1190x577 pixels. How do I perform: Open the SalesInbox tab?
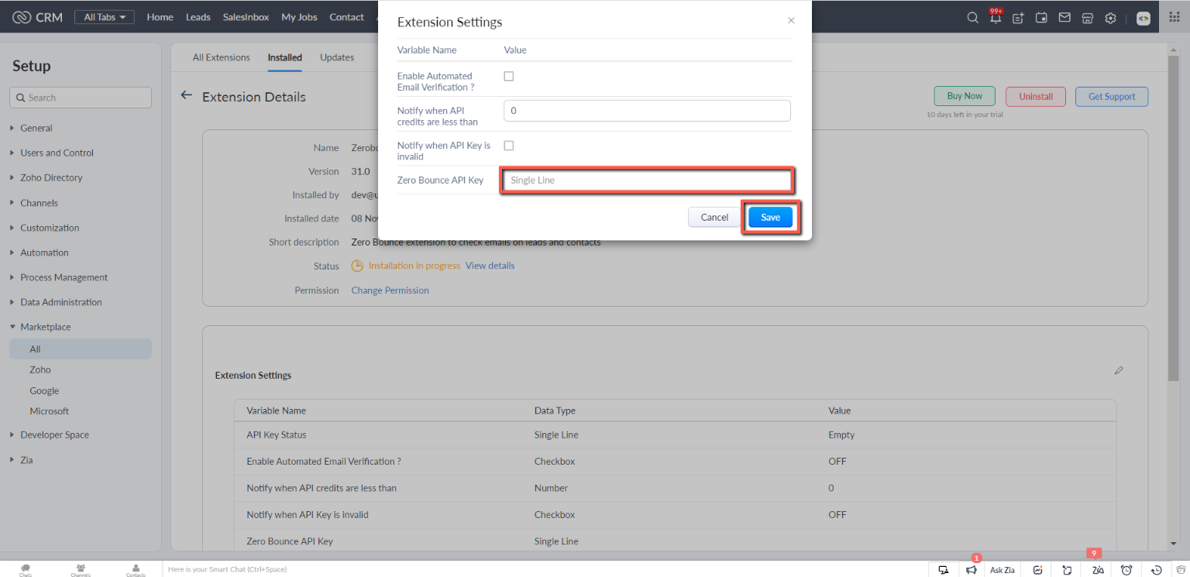point(246,17)
